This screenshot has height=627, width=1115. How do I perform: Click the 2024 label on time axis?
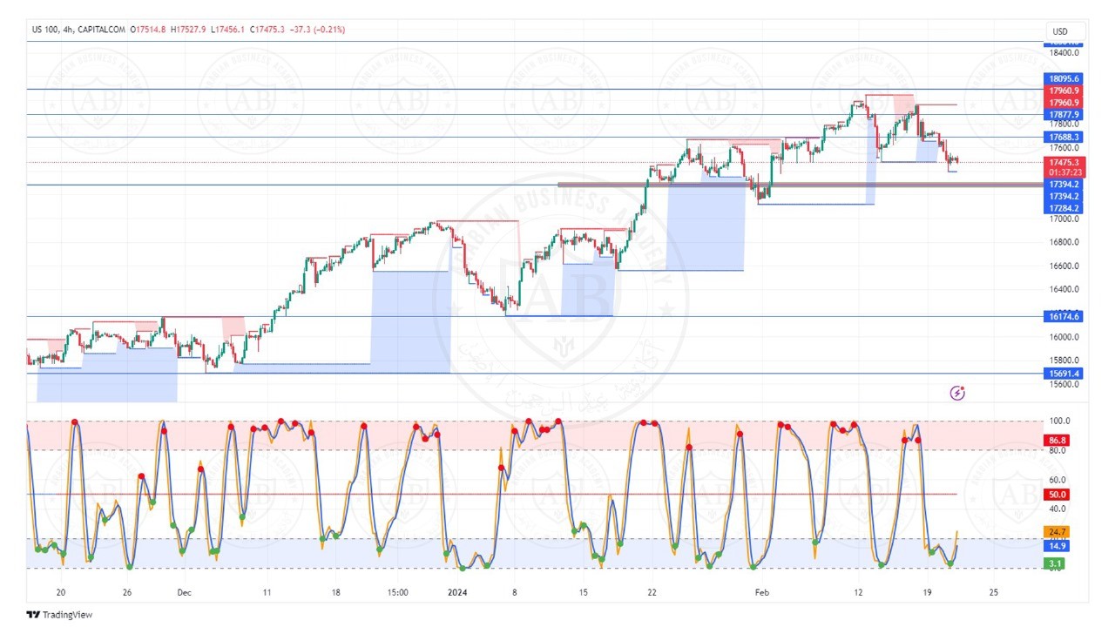457,592
